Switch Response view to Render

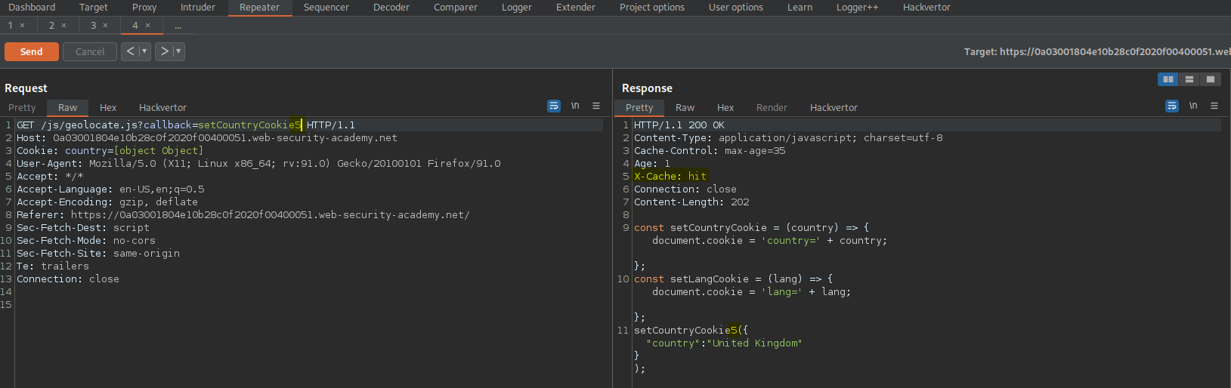click(772, 108)
